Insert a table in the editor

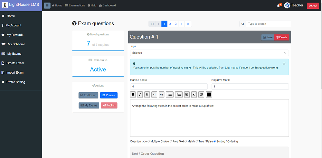201,94
